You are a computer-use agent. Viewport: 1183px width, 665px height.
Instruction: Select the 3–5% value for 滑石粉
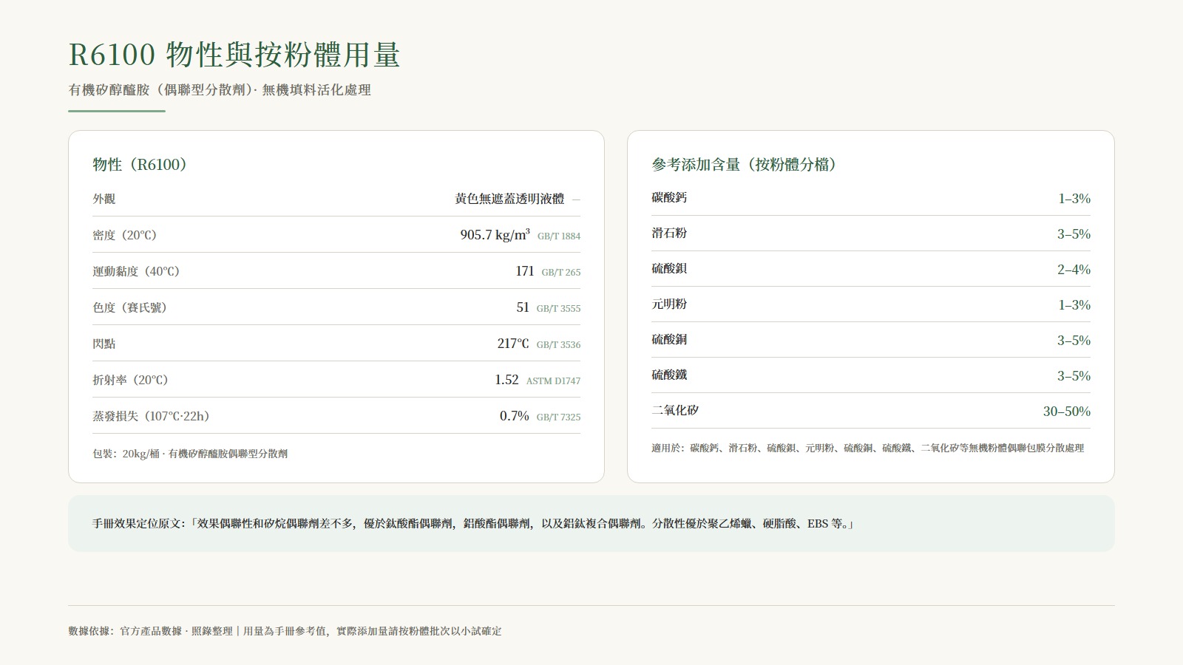click(1074, 233)
